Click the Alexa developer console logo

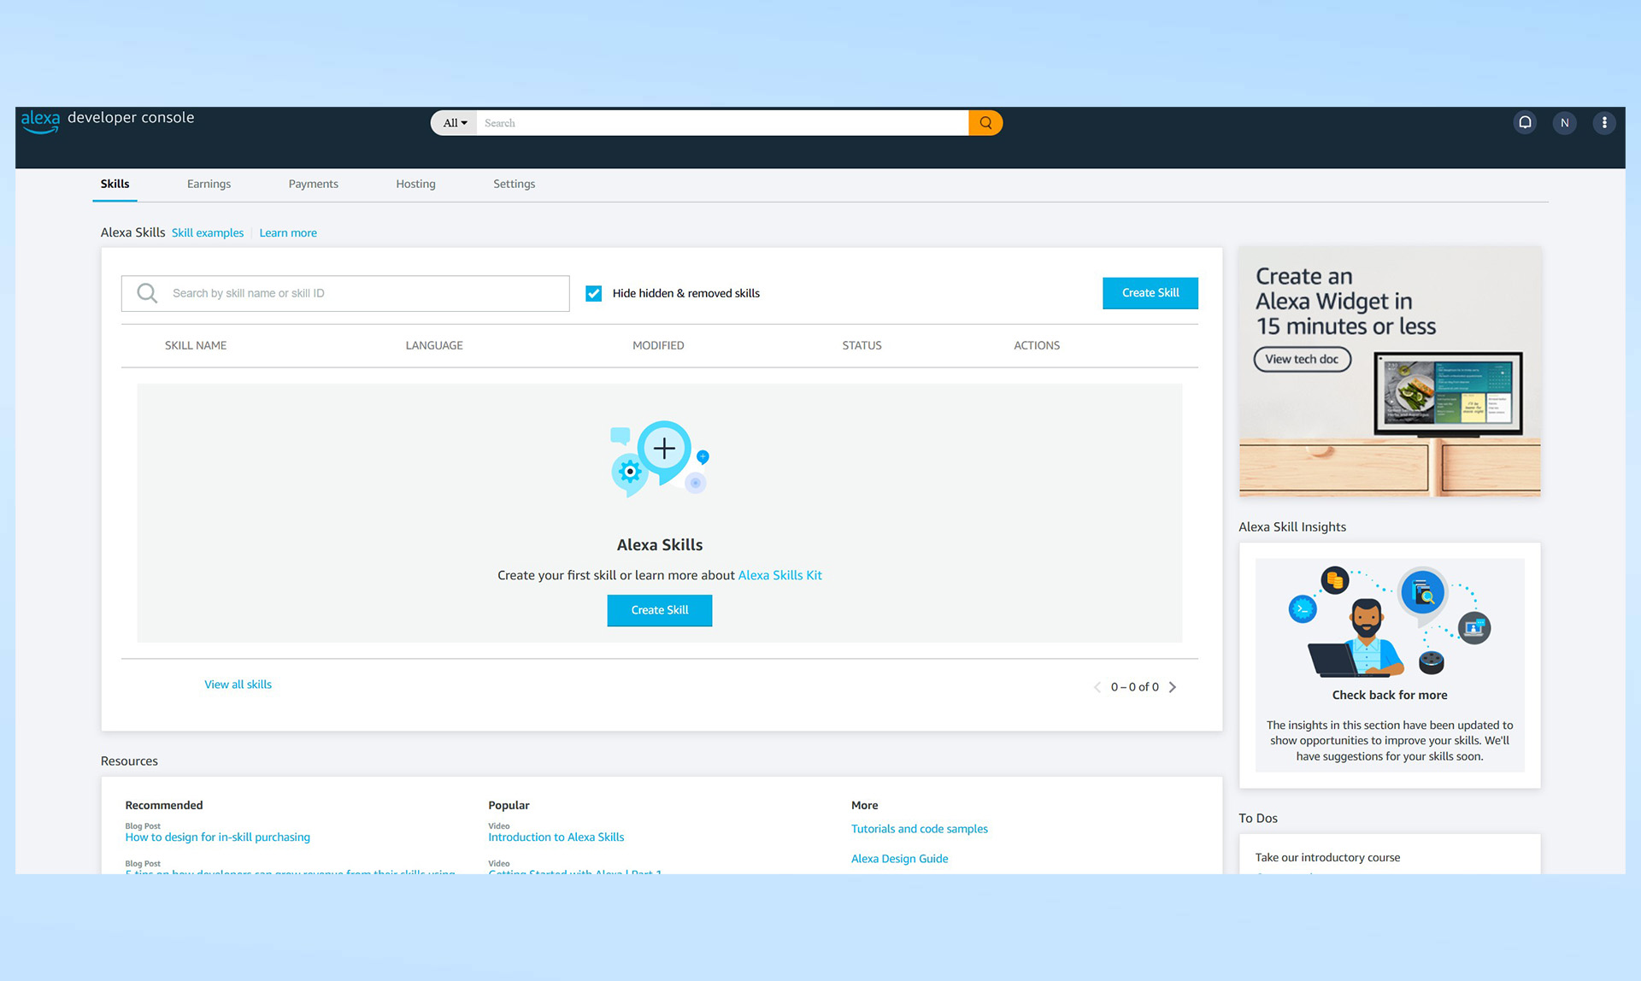point(105,120)
